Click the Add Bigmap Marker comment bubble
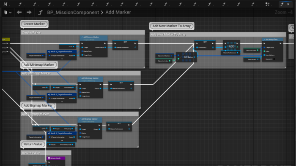 (x=38, y=105)
